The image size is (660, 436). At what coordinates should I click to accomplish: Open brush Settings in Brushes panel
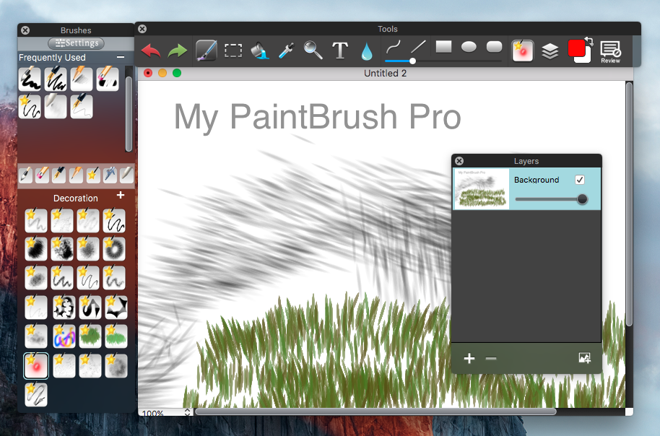point(77,43)
